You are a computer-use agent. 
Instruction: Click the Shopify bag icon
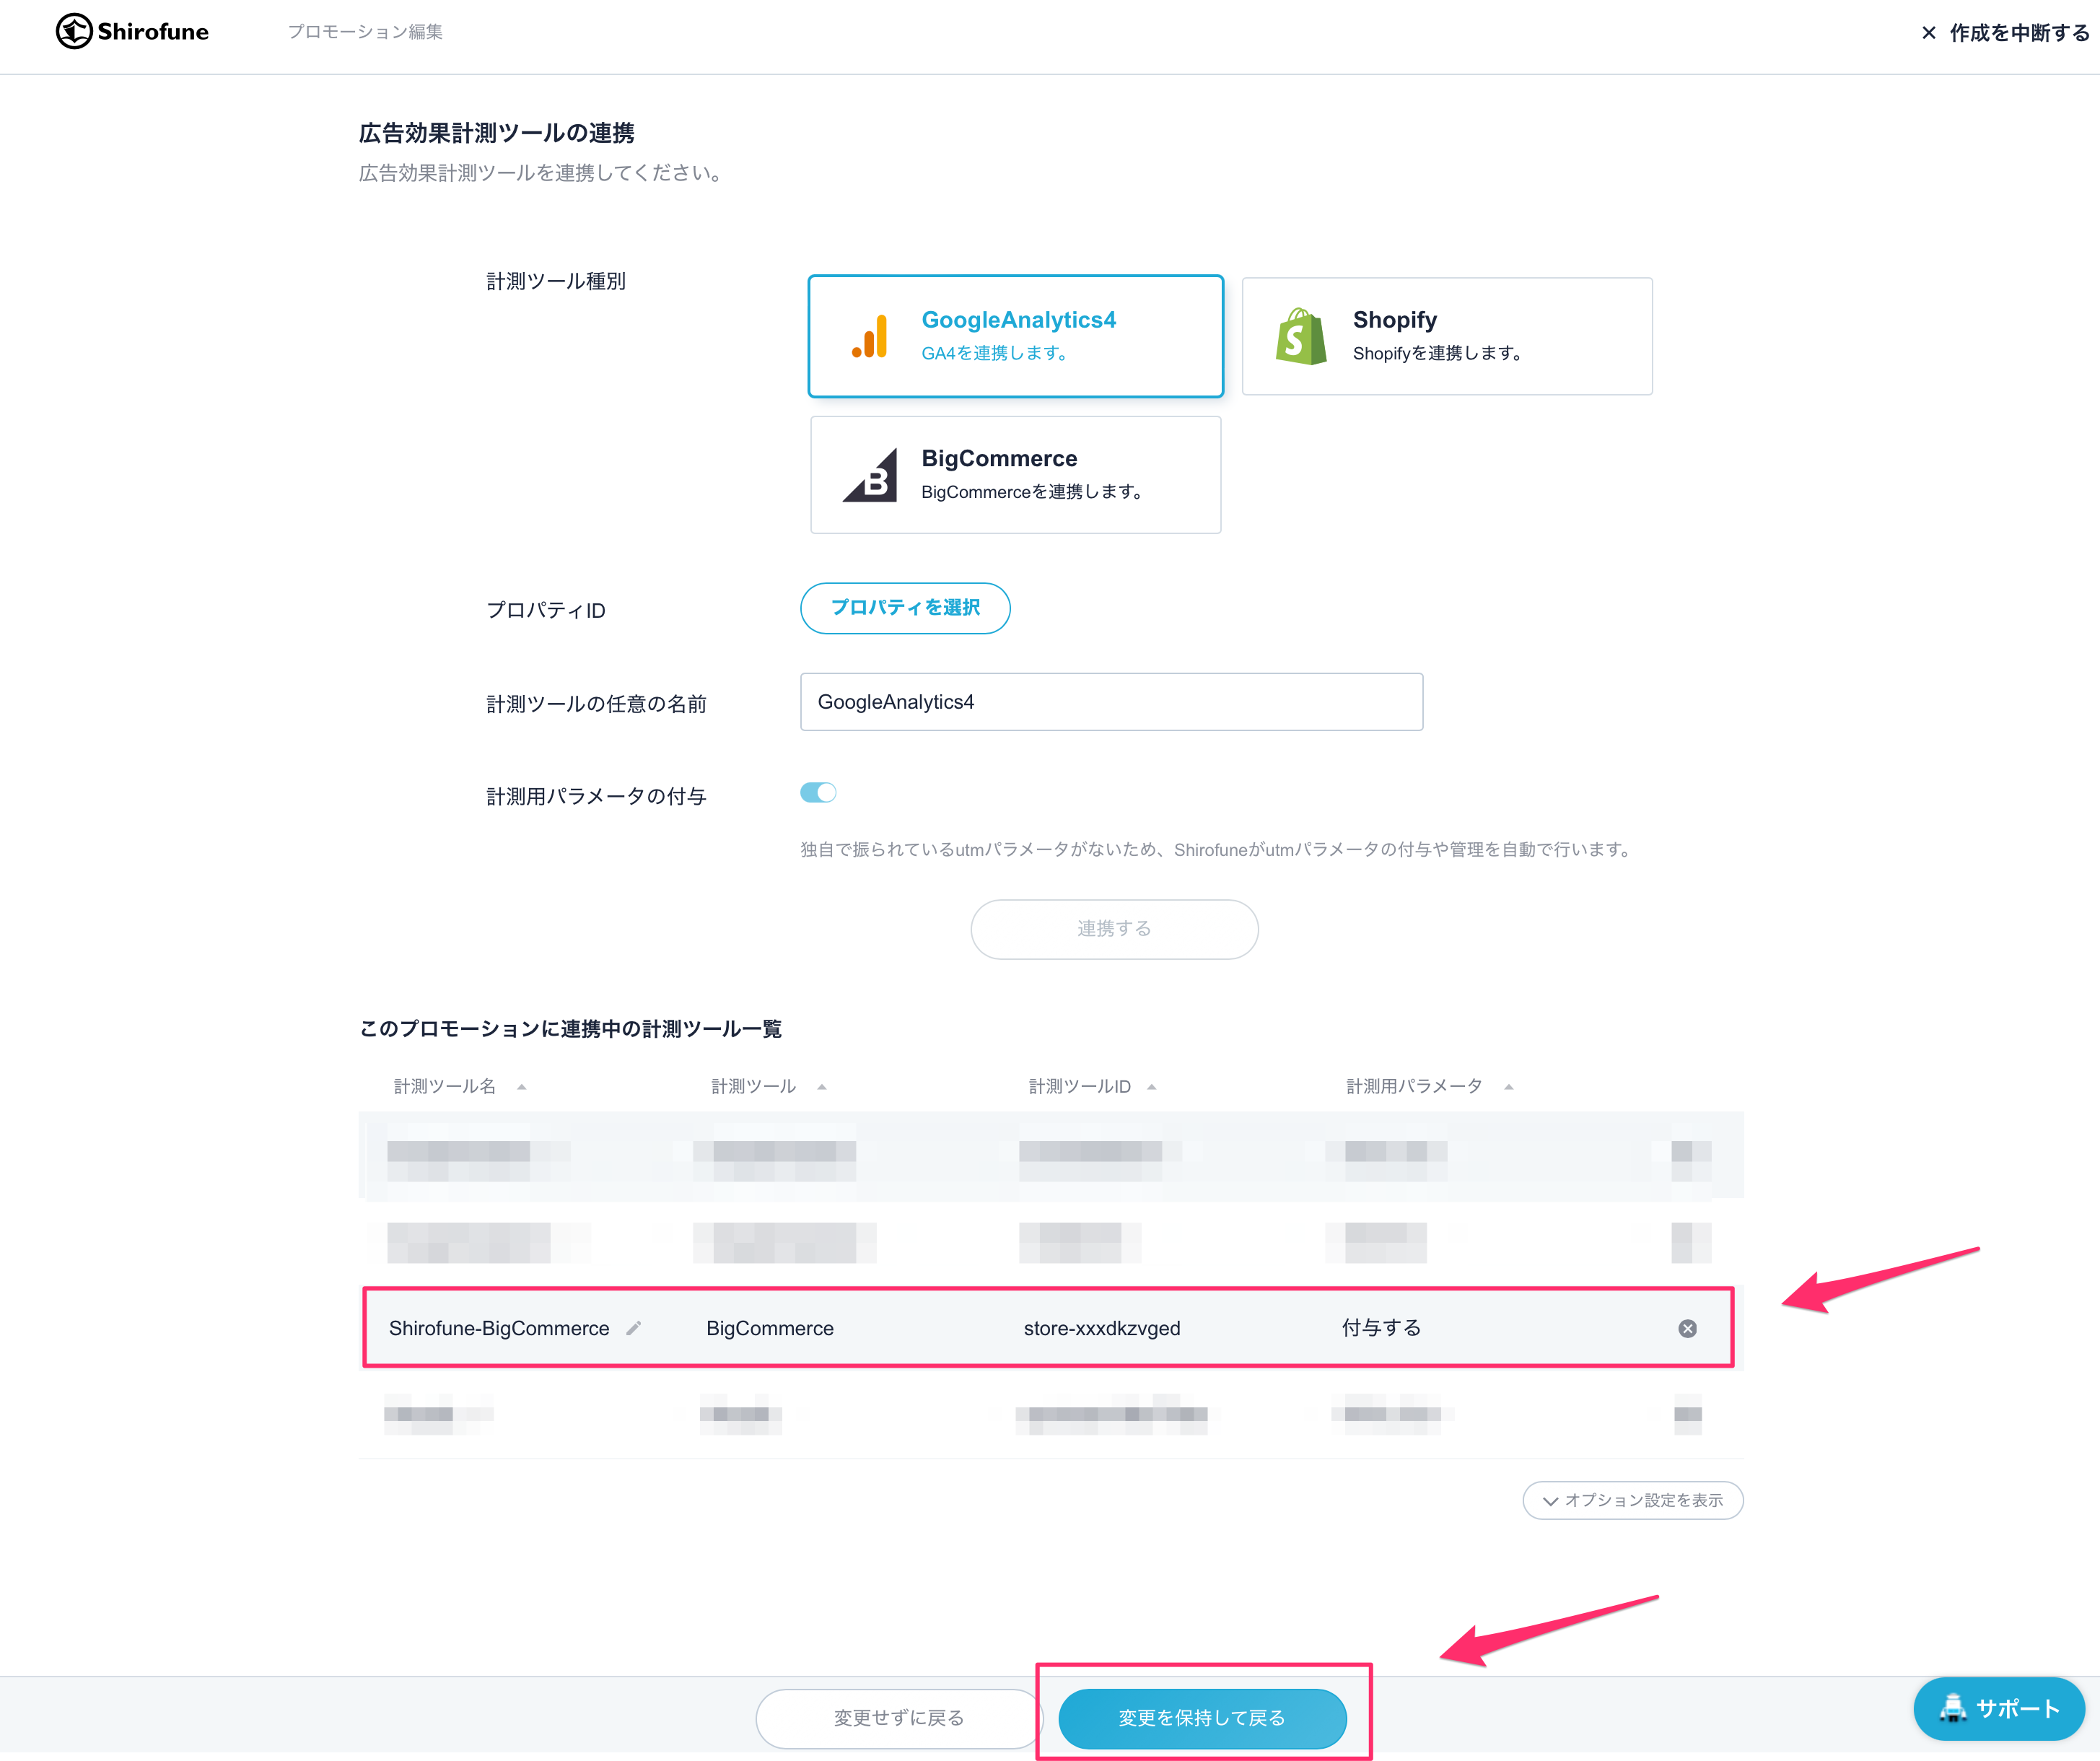click(1301, 336)
